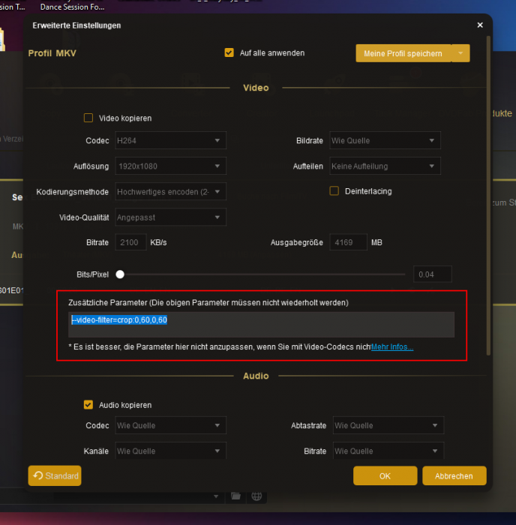Click the Meine Profil speichern button
The image size is (516, 525).
coord(403,53)
